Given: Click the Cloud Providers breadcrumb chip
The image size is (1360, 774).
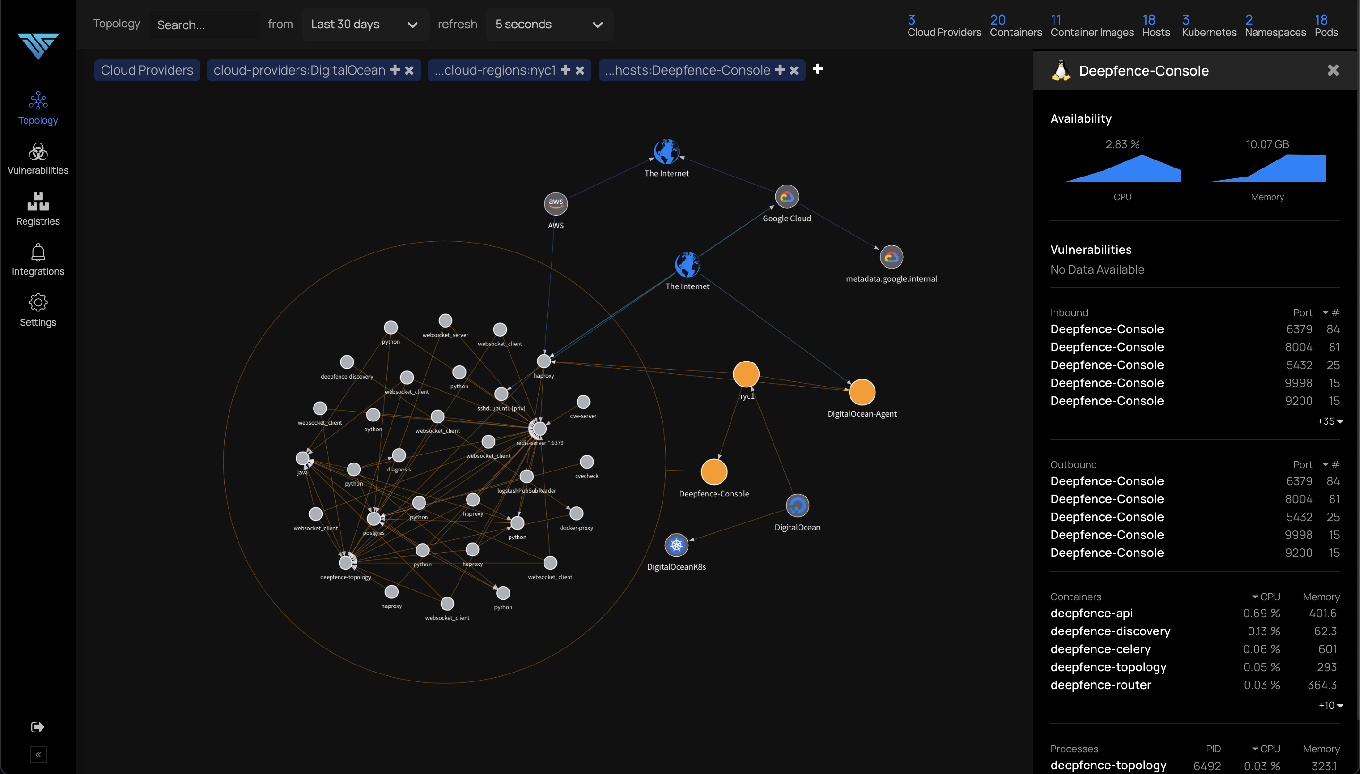Looking at the screenshot, I should (x=147, y=70).
